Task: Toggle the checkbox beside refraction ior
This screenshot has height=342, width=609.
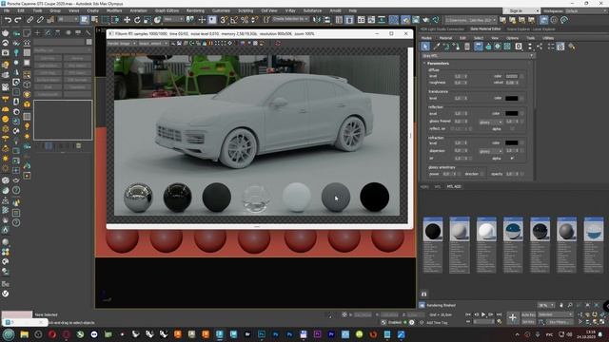Action: click(470, 159)
